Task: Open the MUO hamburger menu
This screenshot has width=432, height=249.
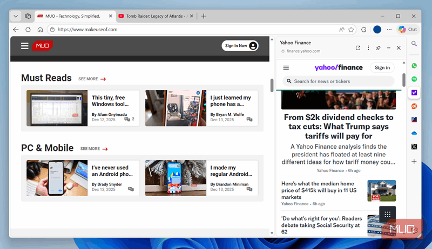Action: coord(25,46)
